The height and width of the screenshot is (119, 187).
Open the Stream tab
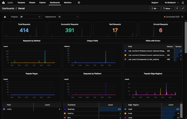click(32, 2)
